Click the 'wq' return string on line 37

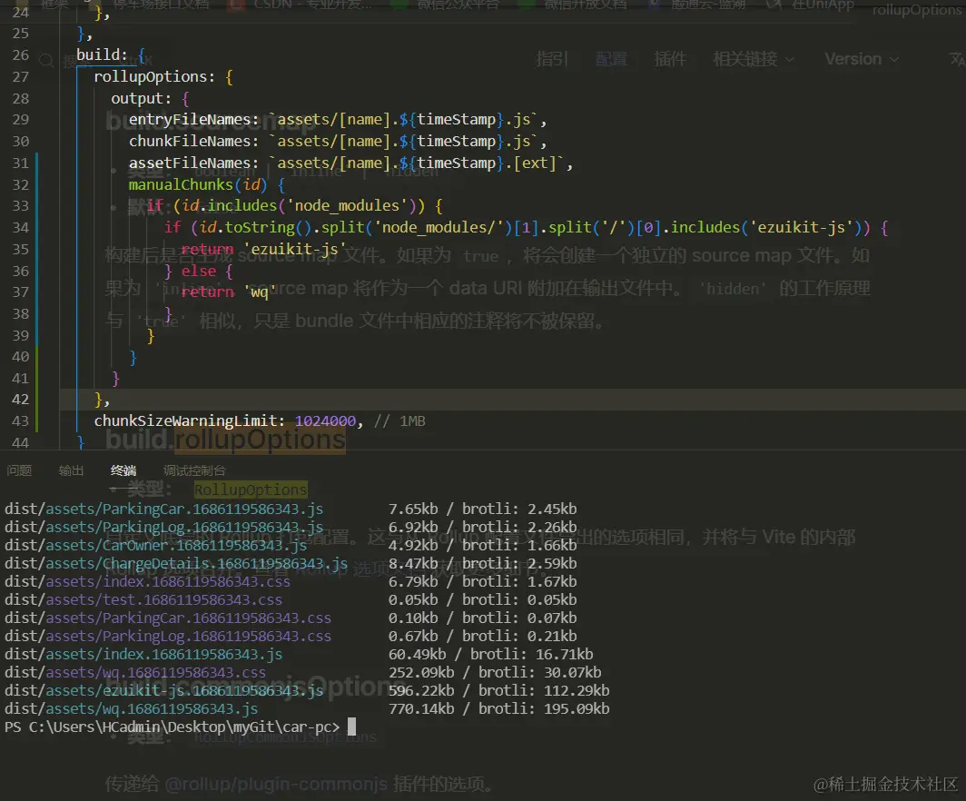click(x=260, y=292)
